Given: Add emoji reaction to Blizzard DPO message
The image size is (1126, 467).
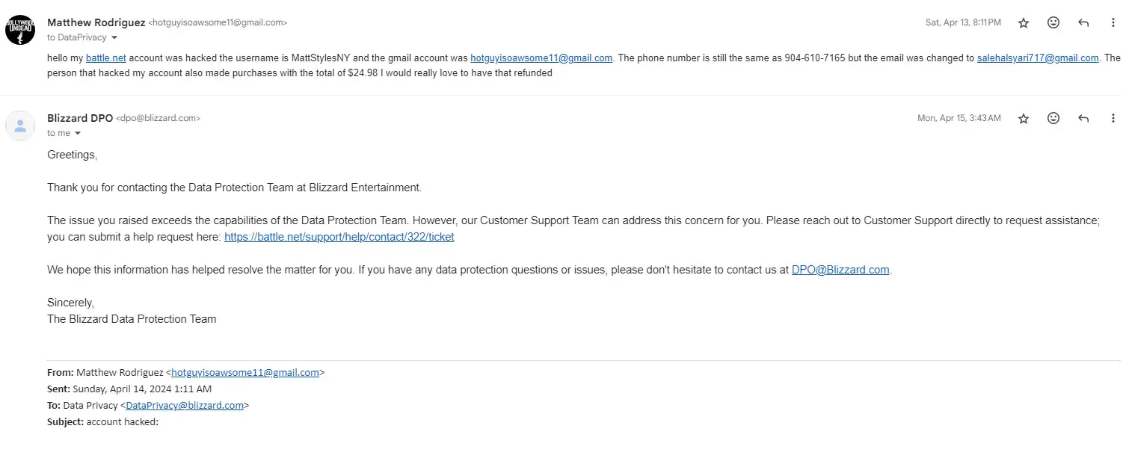Looking at the screenshot, I should (1053, 119).
